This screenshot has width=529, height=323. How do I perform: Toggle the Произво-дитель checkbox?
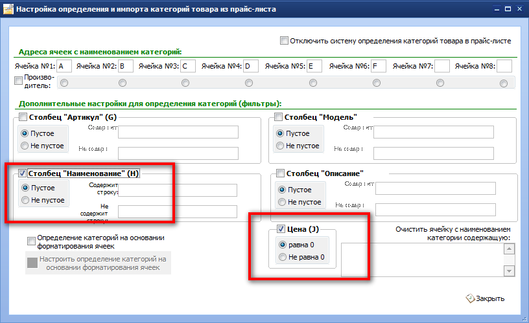19,81
